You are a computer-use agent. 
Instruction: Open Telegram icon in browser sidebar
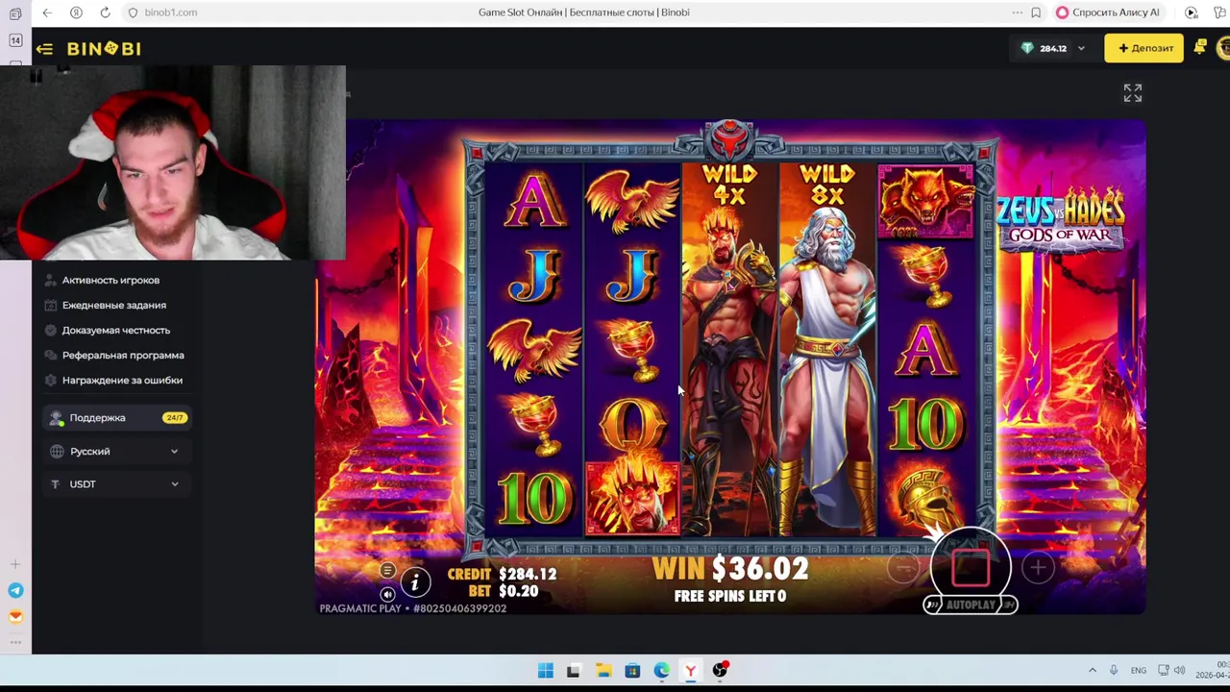pyautogui.click(x=15, y=590)
